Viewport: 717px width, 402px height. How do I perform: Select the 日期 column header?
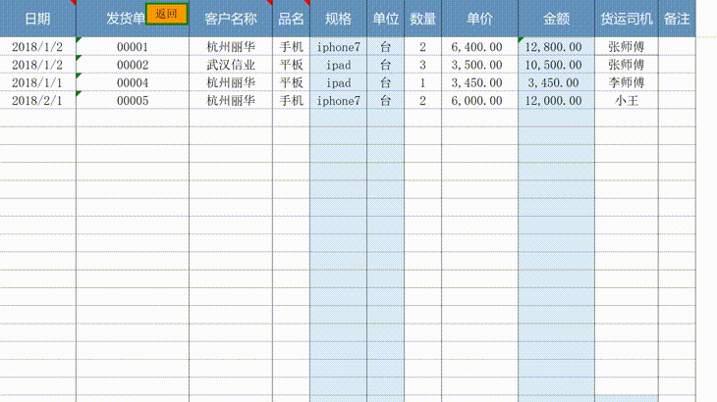tap(37, 19)
